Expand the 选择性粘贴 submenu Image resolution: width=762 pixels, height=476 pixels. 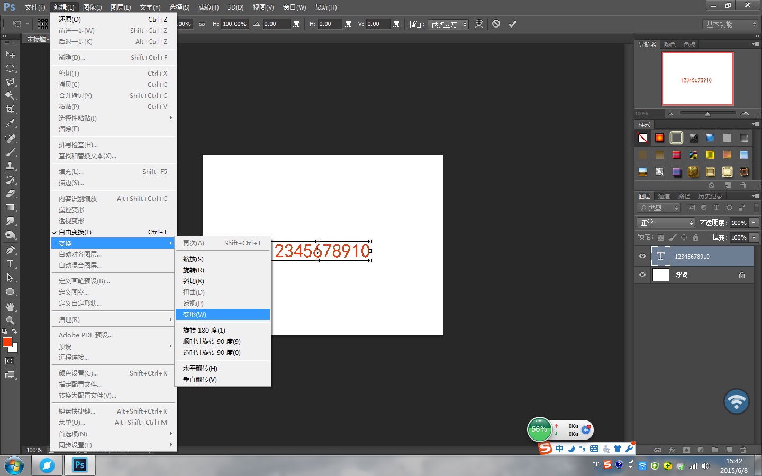(113, 118)
